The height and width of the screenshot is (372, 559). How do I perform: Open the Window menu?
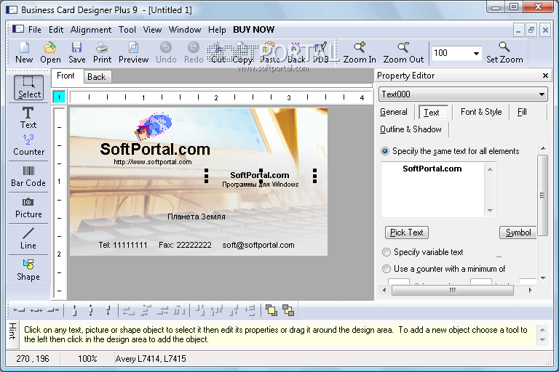(x=185, y=30)
